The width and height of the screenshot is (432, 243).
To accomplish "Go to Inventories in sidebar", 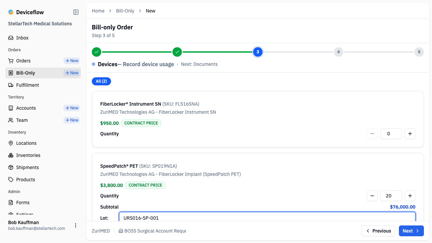I will [43, 155].
